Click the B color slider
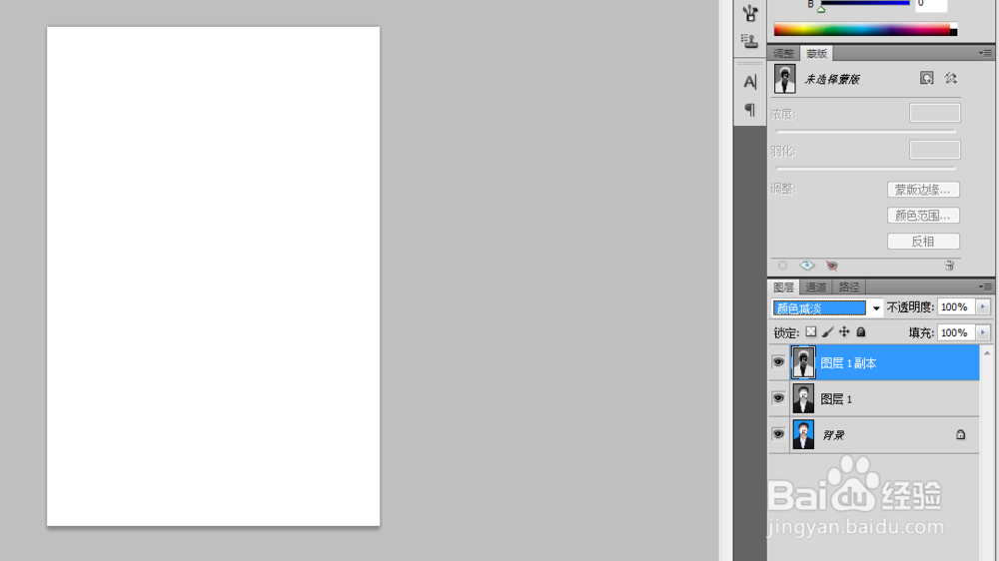999x561 pixels. coord(865,4)
